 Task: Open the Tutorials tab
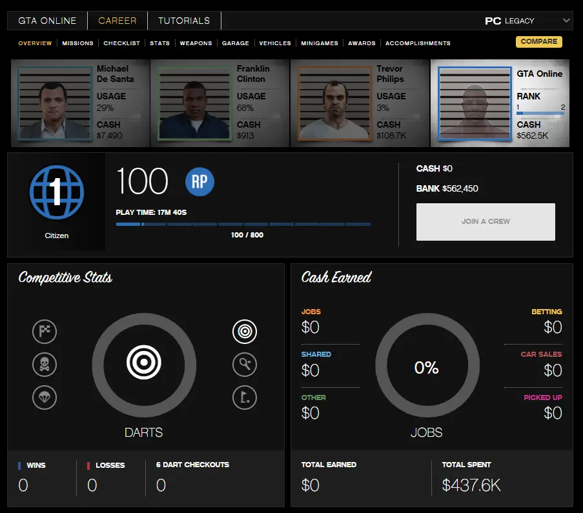(184, 21)
